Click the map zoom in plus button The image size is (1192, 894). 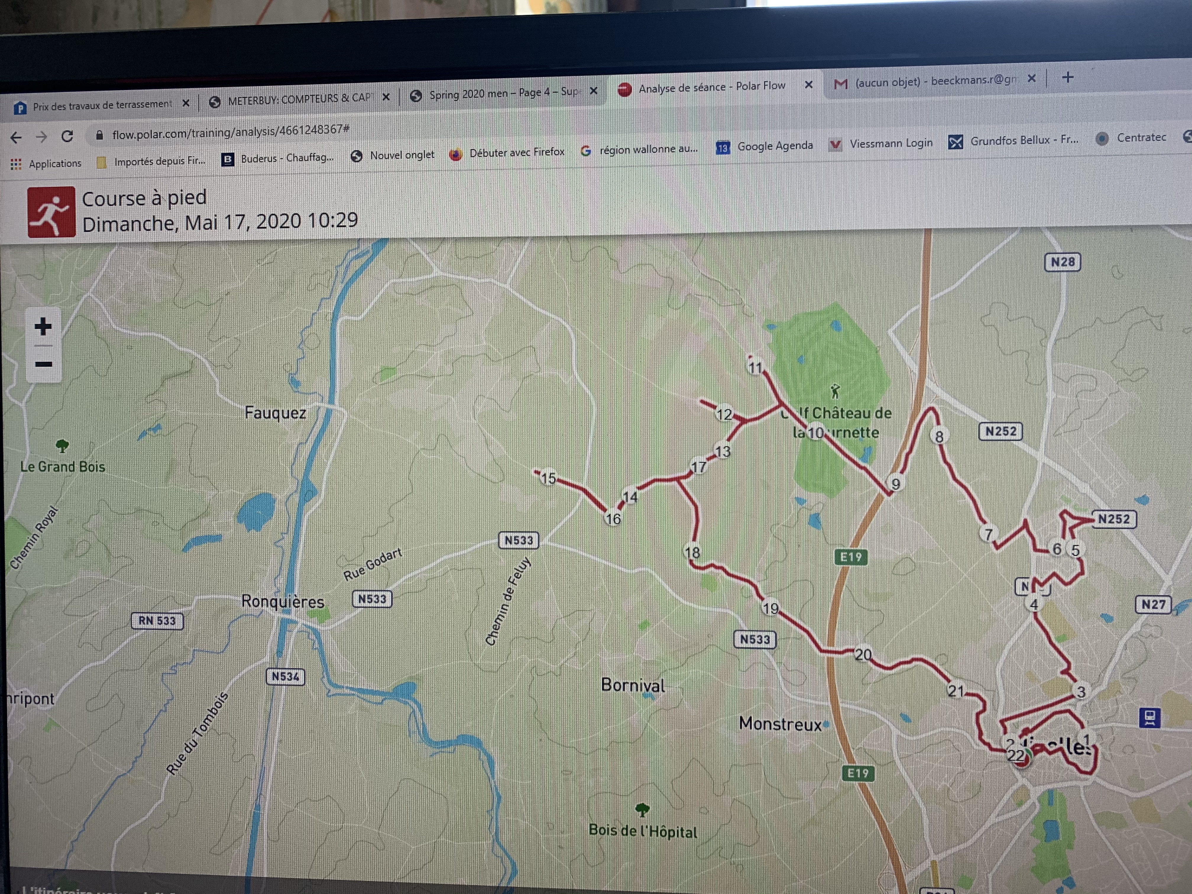click(x=43, y=326)
